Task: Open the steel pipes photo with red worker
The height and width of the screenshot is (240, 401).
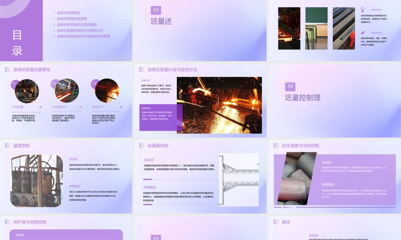Action: [344, 28]
